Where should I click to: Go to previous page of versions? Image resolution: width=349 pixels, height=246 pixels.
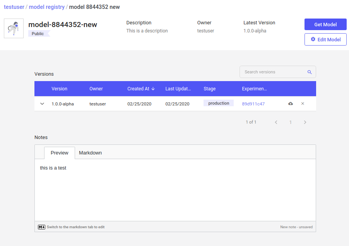276,122
